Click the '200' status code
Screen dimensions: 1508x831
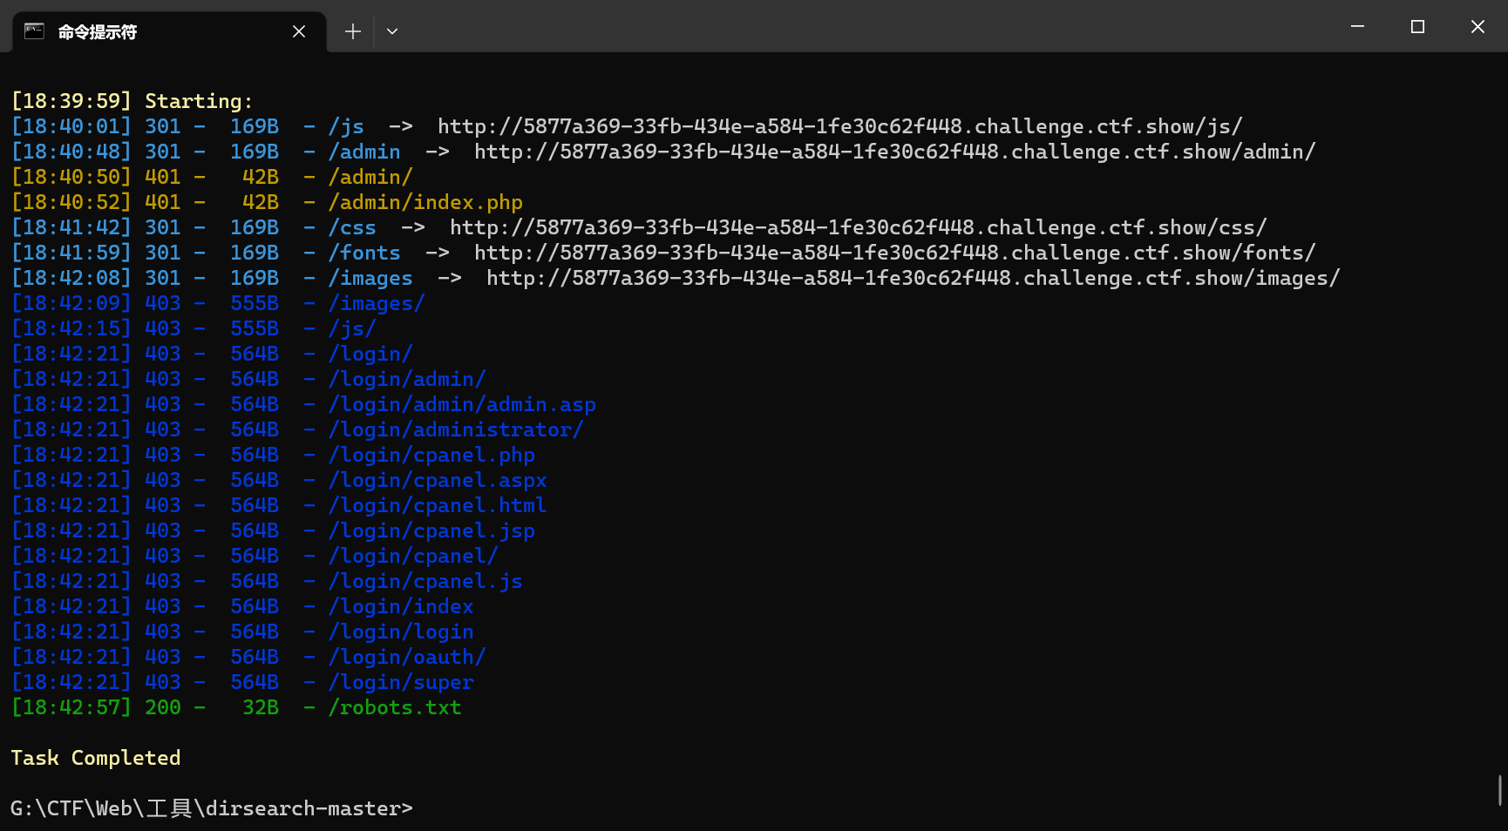(x=163, y=707)
